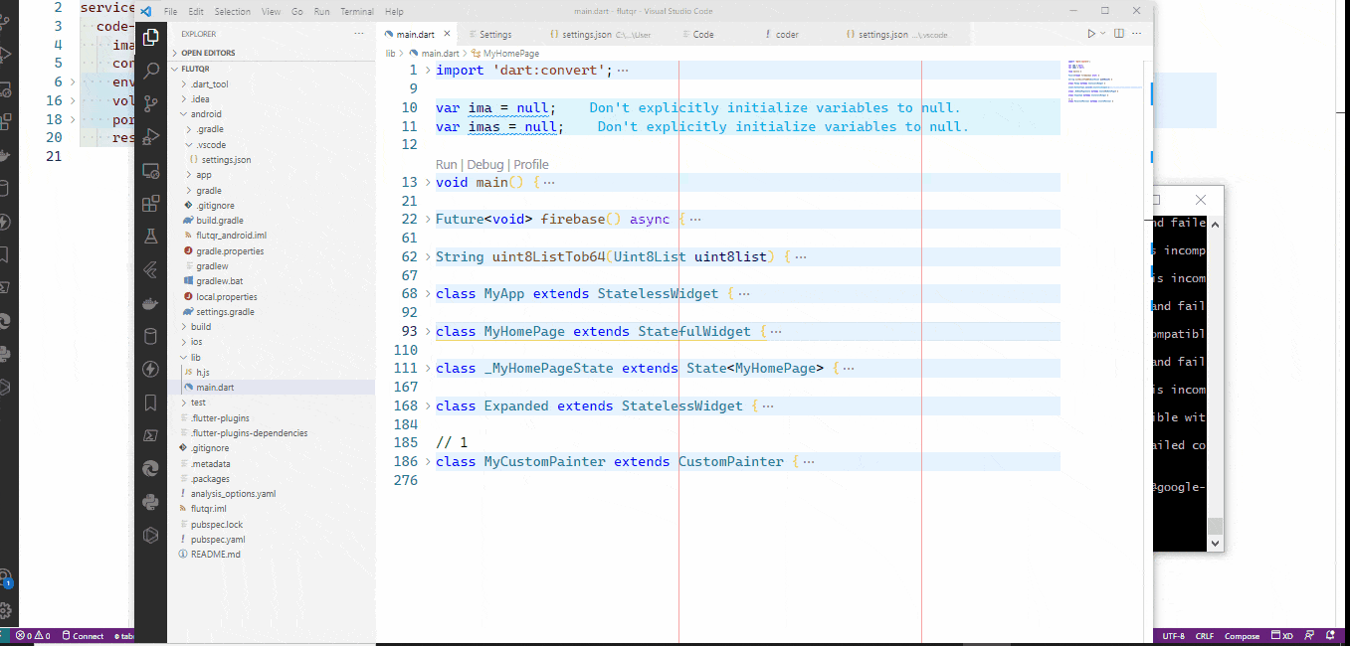Change line ending by clicking CRLF

pyautogui.click(x=1205, y=636)
